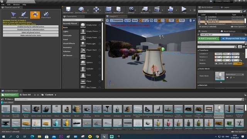
Task: Toggle scale snapping in viewport toolbar
Action: click(177, 20)
